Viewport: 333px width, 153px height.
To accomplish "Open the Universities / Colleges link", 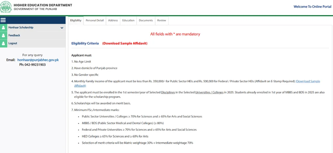I will click(209, 93).
